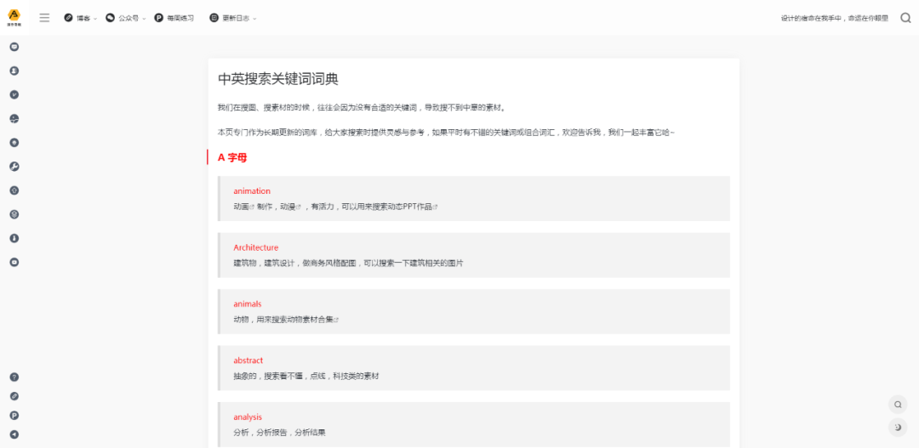Click the P icon beside 每周练习

[x=159, y=18]
